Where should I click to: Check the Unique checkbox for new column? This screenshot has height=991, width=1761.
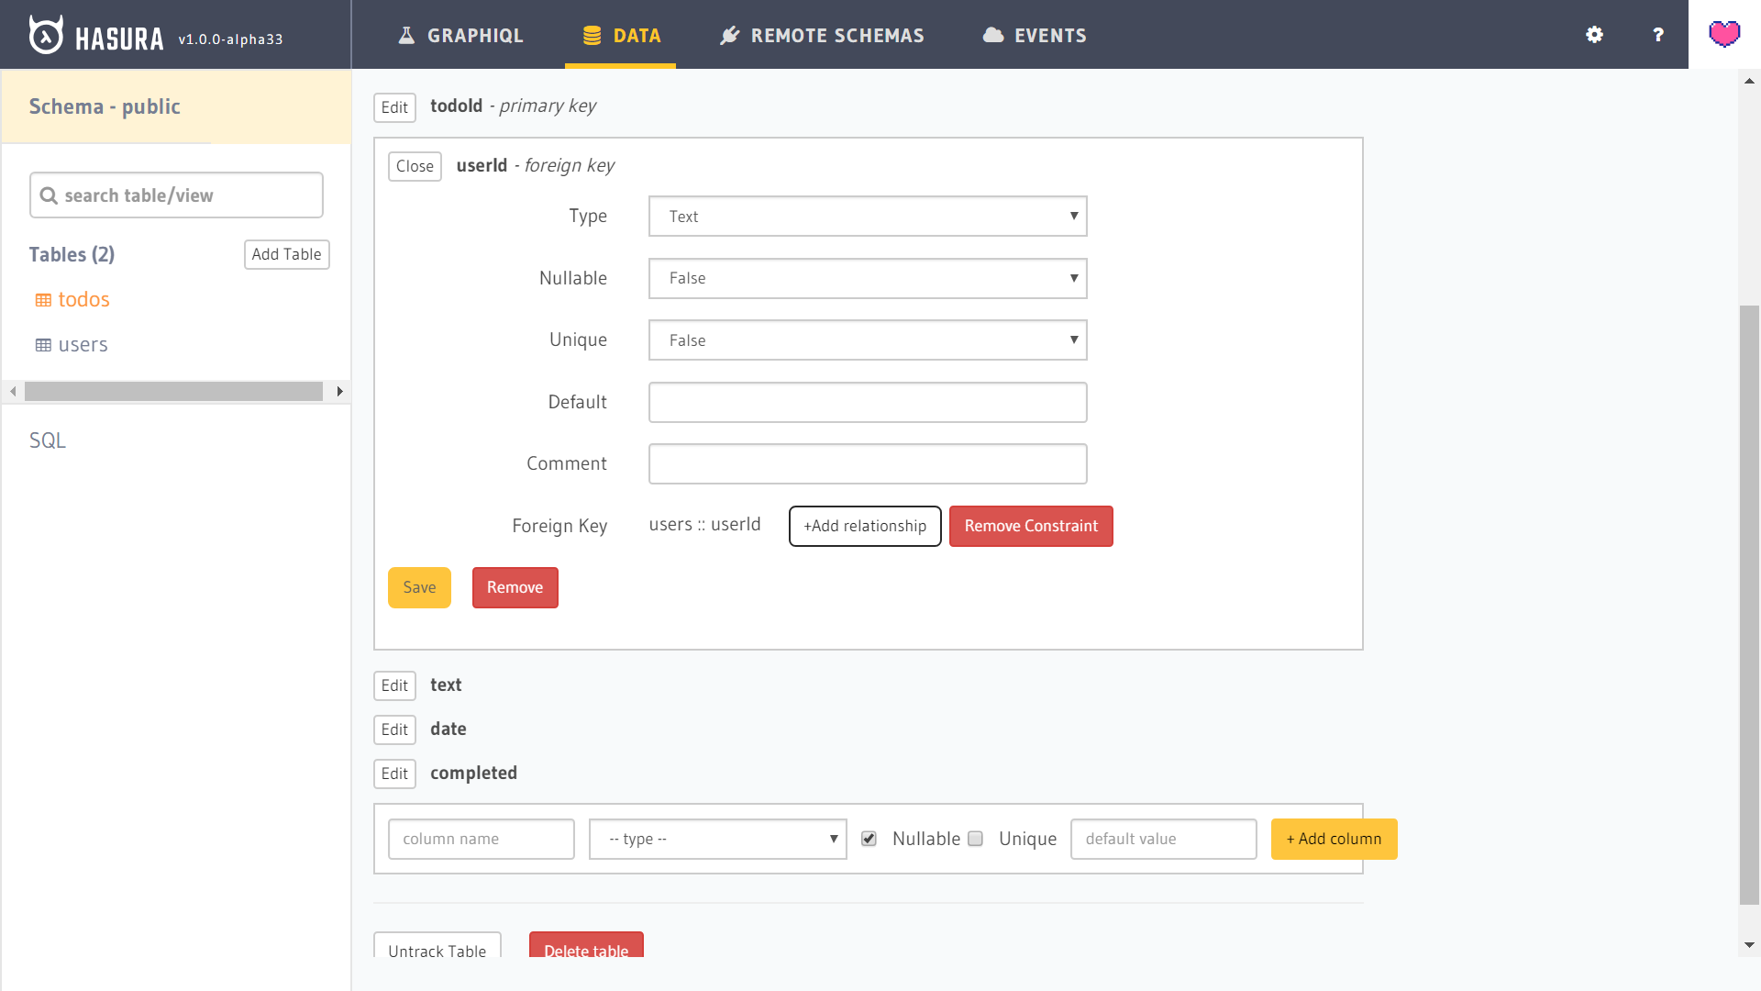[976, 839]
